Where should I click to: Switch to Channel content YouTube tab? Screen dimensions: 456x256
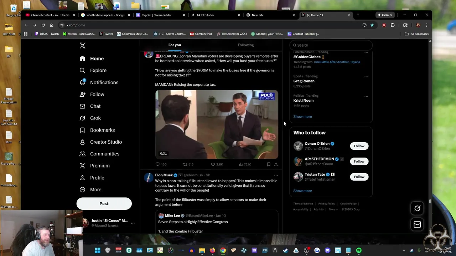50,15
